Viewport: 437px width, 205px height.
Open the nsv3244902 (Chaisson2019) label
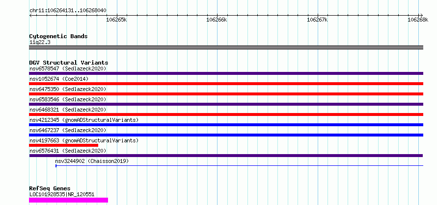(92, 161)
